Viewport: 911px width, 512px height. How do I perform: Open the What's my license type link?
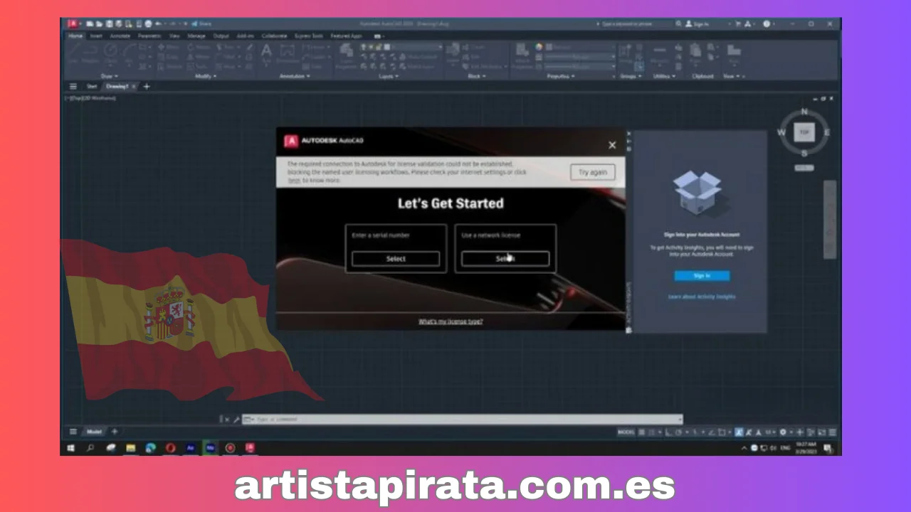point(451,321)
